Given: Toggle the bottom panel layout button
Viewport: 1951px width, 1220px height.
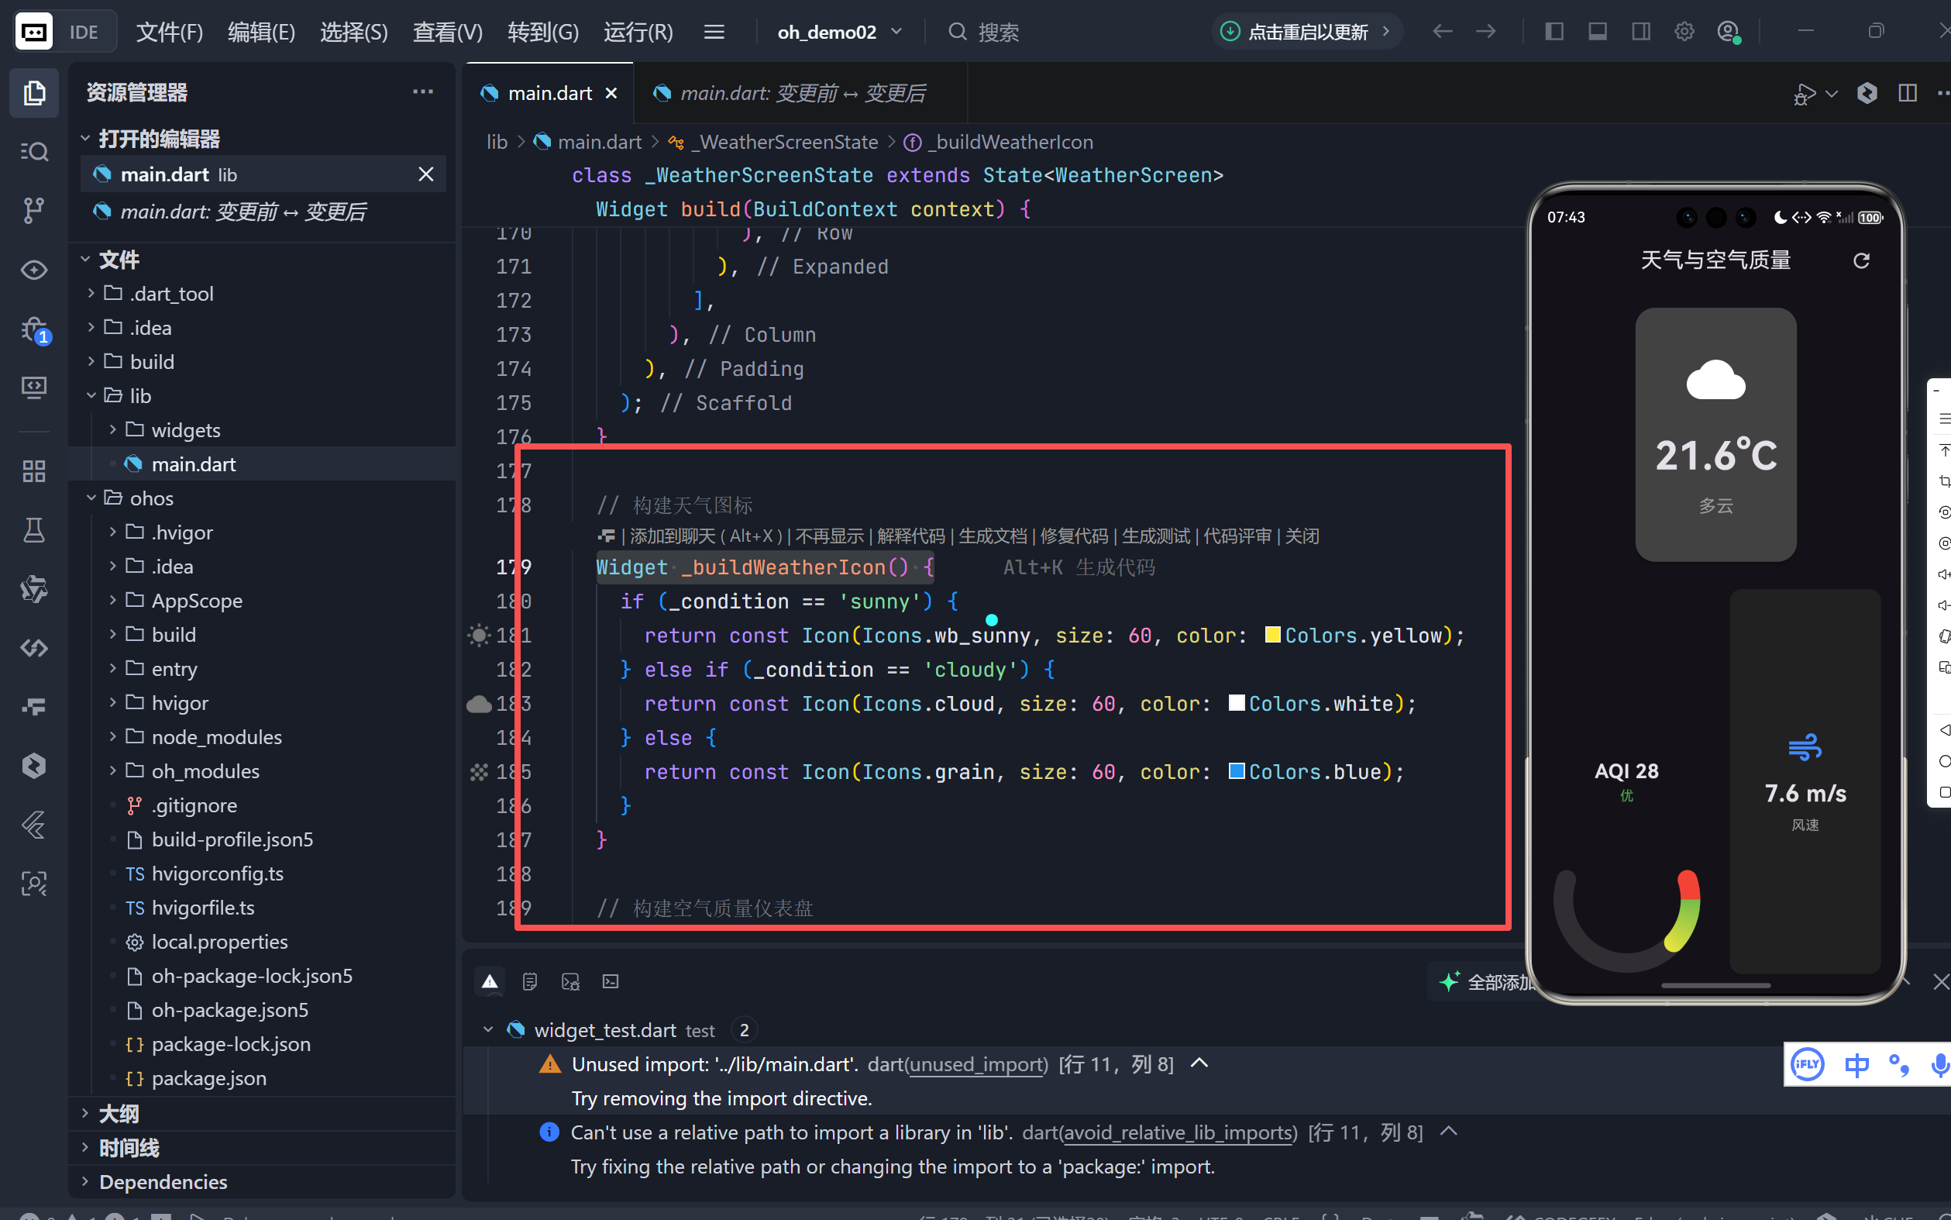Looking at the screenshot, I should pos(1597,32).
